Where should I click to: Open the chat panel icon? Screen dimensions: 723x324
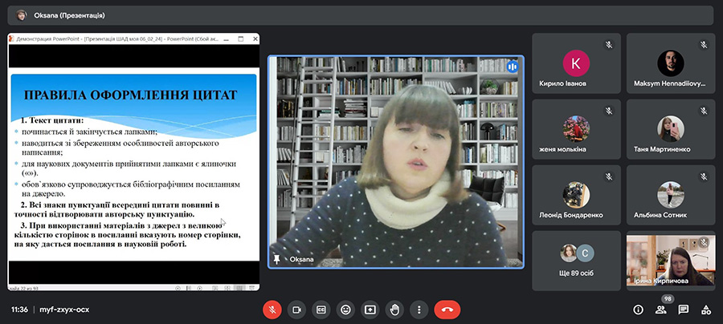pyautogui.click(x=683, y=310)
